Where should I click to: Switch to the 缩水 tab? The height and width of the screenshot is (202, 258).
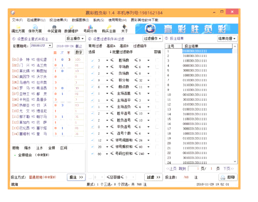(x=28, y=148)
